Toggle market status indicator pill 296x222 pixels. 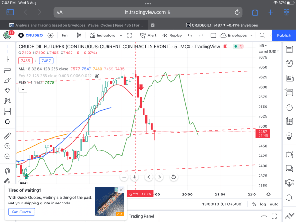coord(238,46)
